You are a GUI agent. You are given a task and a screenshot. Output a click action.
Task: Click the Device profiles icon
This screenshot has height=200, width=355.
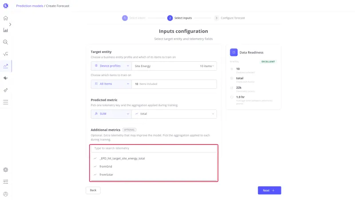[96, 66]
